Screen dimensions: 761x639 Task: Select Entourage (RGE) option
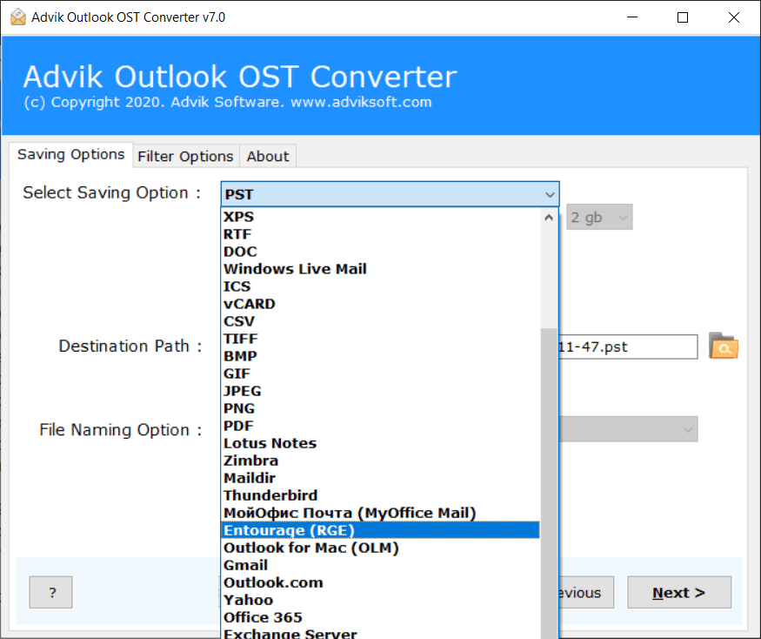click(381, 531)
